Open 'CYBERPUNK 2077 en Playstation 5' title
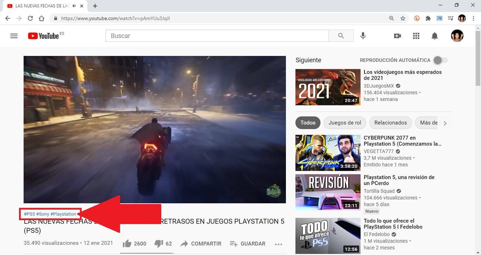This screenshot has height=255, width=481. click(x=402, y=141)
